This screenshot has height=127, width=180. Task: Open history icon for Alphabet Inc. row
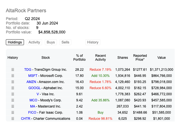click(x=13, y=88)
